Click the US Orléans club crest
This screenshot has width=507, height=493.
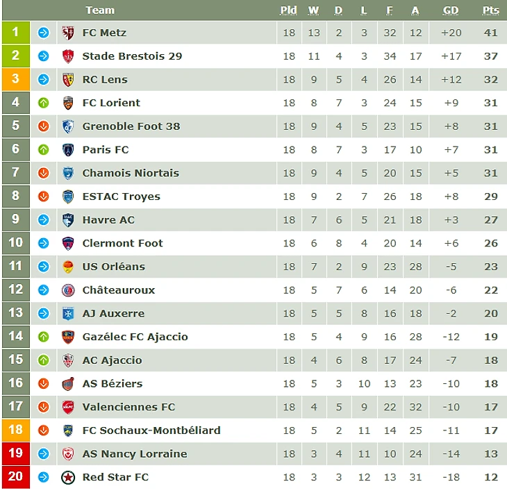68,267
